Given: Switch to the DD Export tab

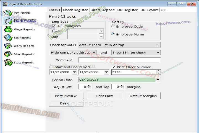Looking at the screenshot, I should tap(149, 10).
